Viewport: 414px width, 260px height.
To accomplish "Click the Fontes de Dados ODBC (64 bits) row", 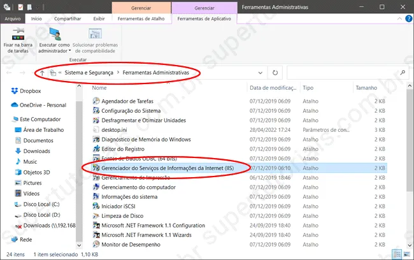I will [x=239, y=158].
